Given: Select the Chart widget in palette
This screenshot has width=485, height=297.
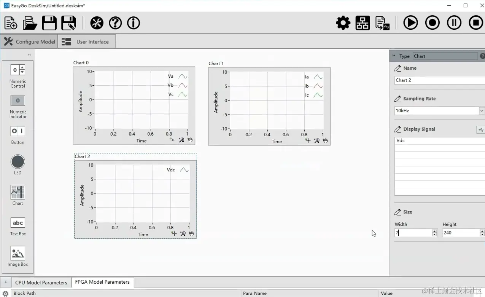Looking at the screenshot, I should [x=17, y=195].
